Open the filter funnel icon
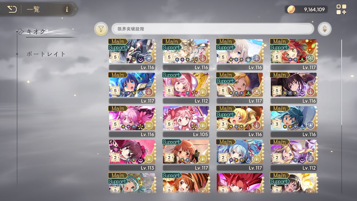This screenshot has height=201, width=357. tap(101, 29)
